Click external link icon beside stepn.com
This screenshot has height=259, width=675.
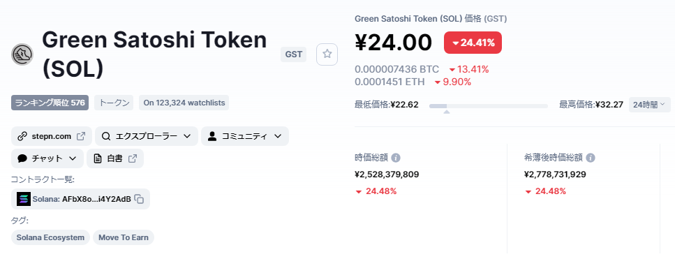coord(80,136)
